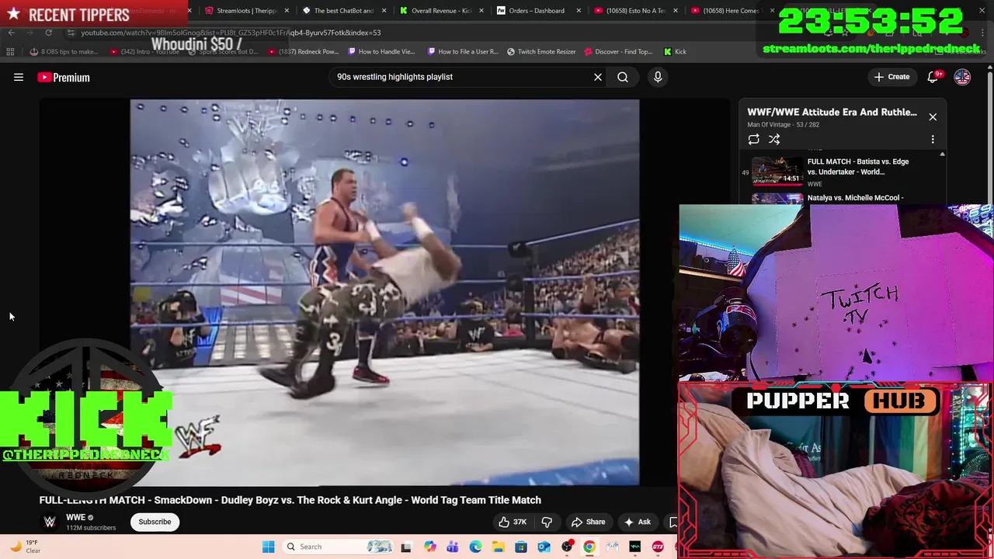Open File Explorer from taskbar
Image resolution: width=994 pixels, height=559 pixels.
click(498, 547)
